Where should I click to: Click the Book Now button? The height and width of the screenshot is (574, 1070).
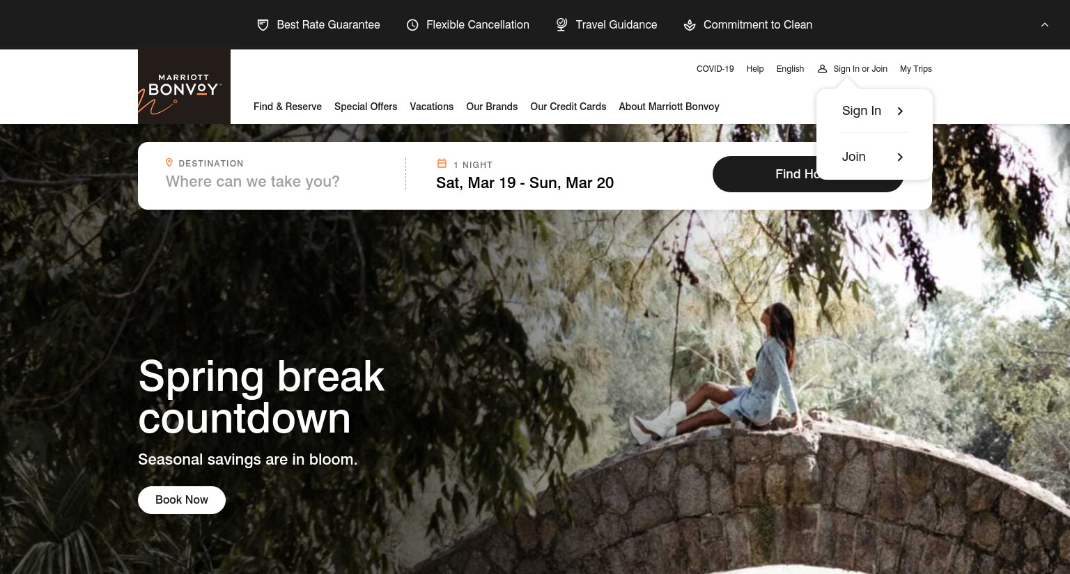click(x=182, y=500)
